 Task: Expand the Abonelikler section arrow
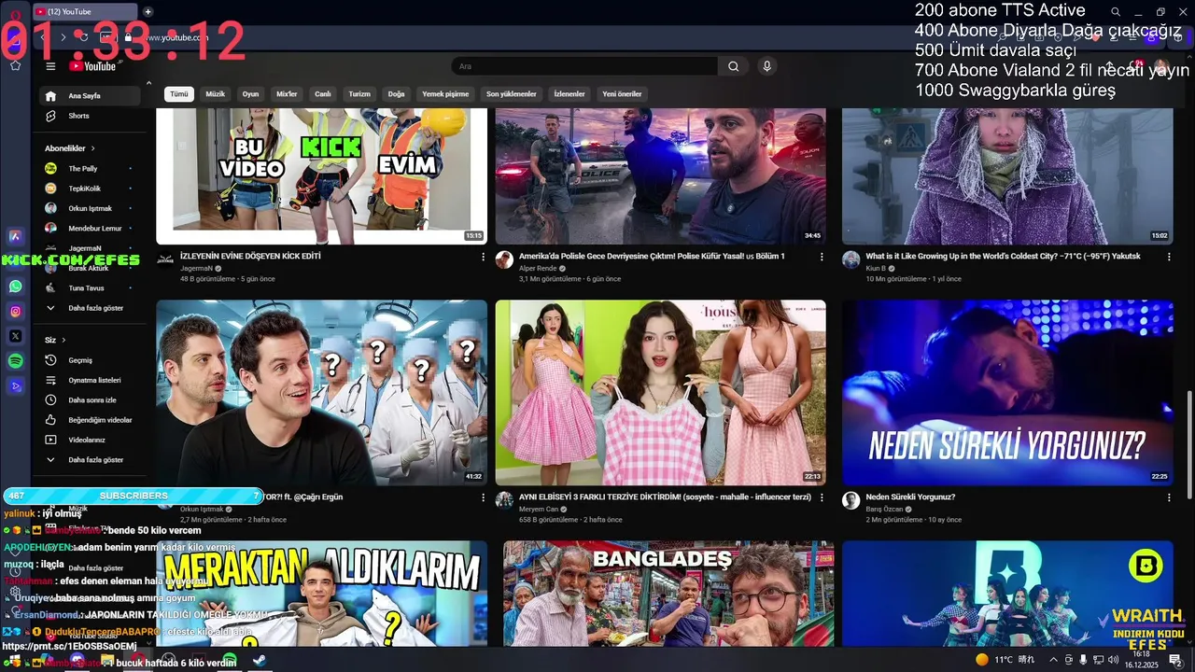tap(92, 148)
